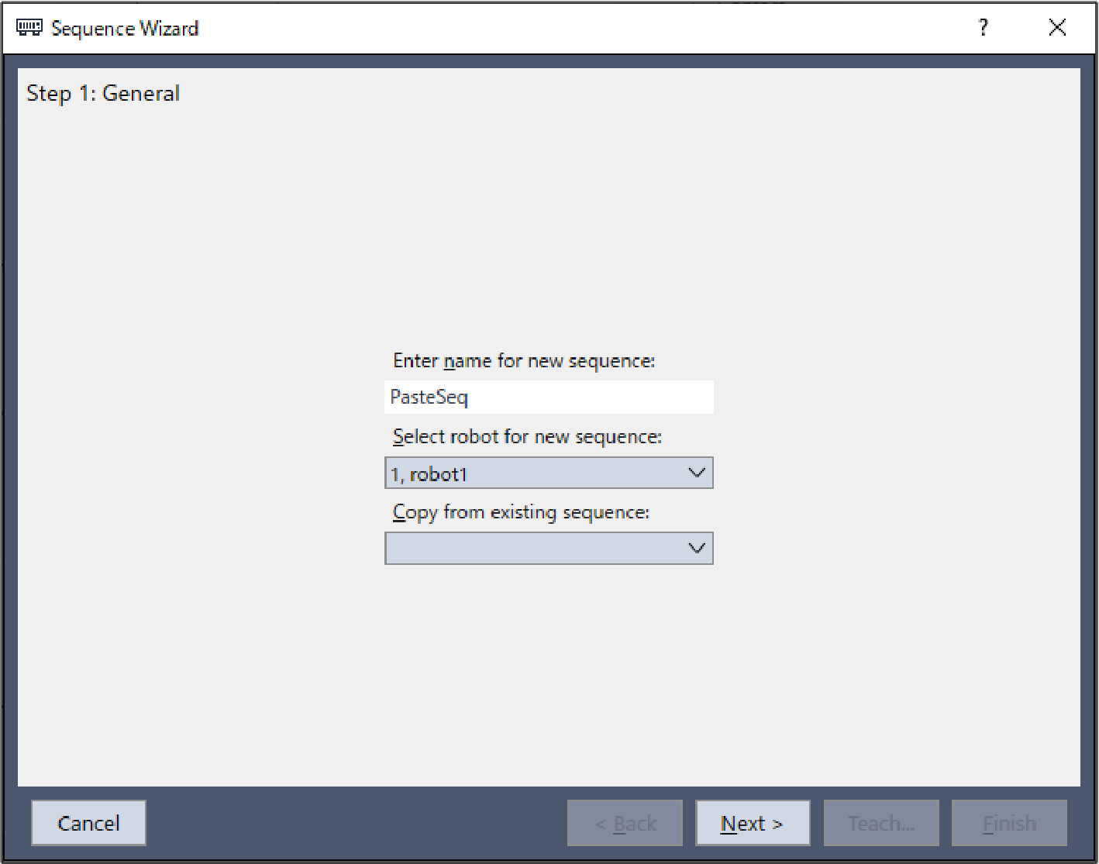
Task: Click blank white space after PasteSeq text
Action: coord(597,397)
